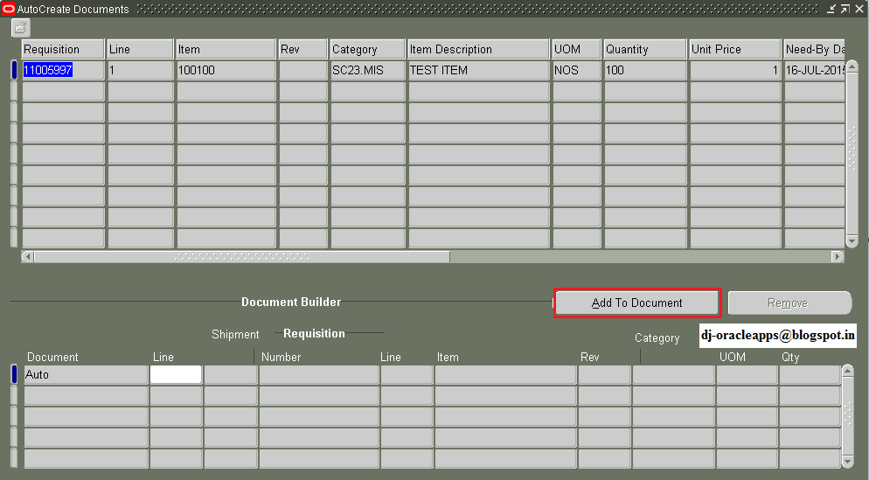Click the Unit Price cell showing 1
869x480 pixels.
tap(735, 70)
